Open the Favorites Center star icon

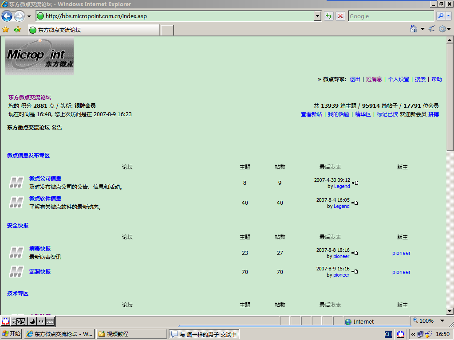click(x=6, y=30)
